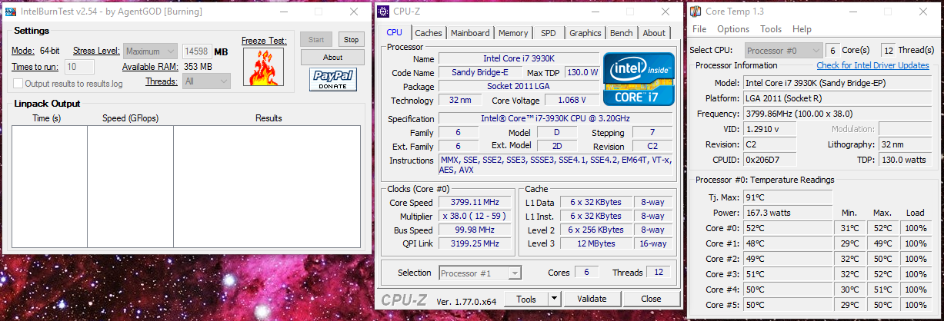This screenshot has width=944, height=321.
Task: Click the About button in IntelBurnTest
Action: click(x=332, y=58)
